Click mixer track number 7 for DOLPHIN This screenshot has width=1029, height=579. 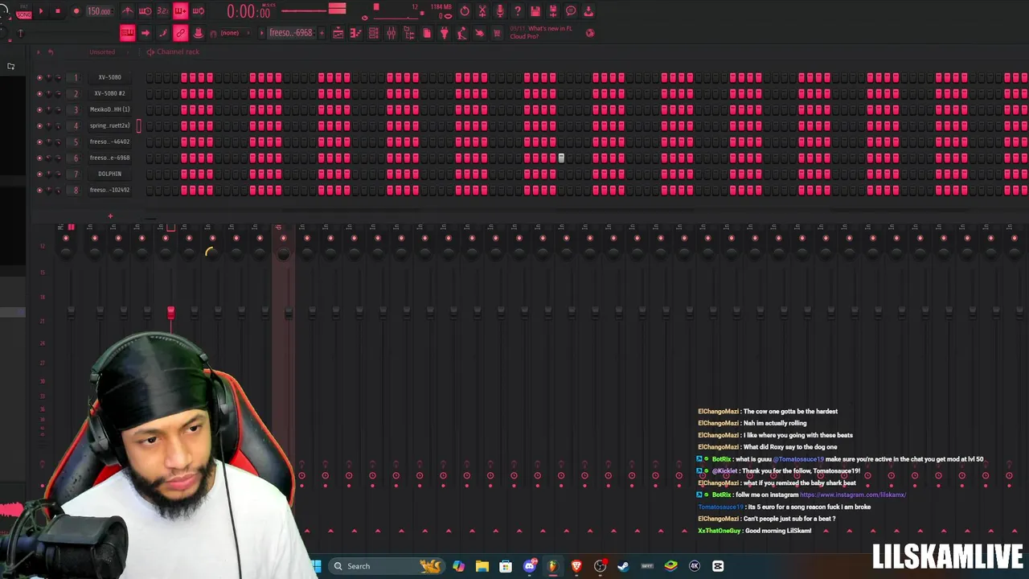76,174
